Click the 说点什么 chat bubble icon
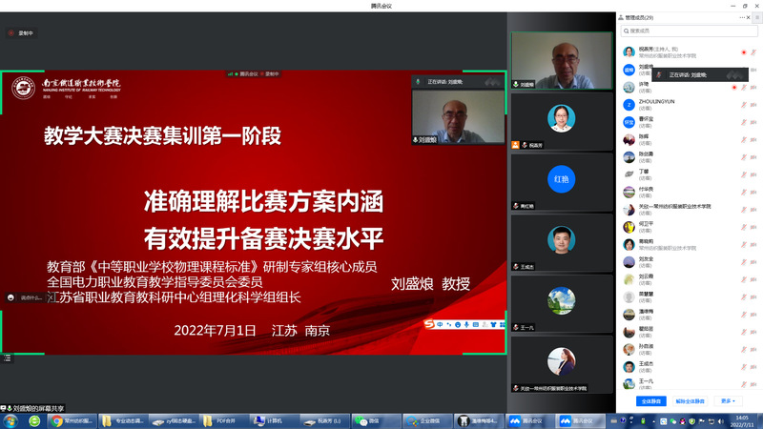The image size is (763, 429). point(11,296)
